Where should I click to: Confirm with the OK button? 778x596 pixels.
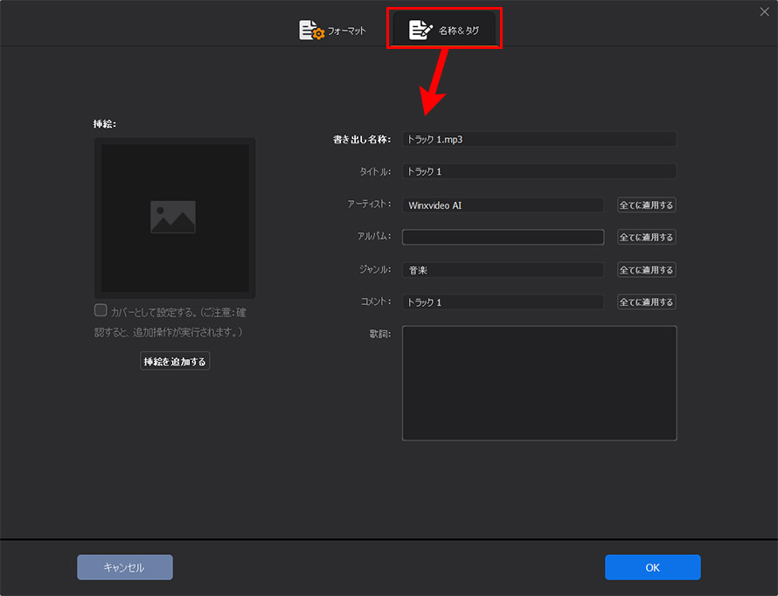tap(652, 567)
